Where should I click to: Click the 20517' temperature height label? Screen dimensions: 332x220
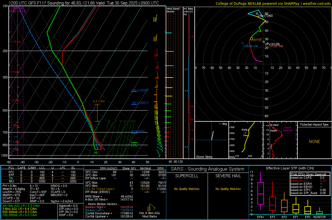[x=140, y=103]
